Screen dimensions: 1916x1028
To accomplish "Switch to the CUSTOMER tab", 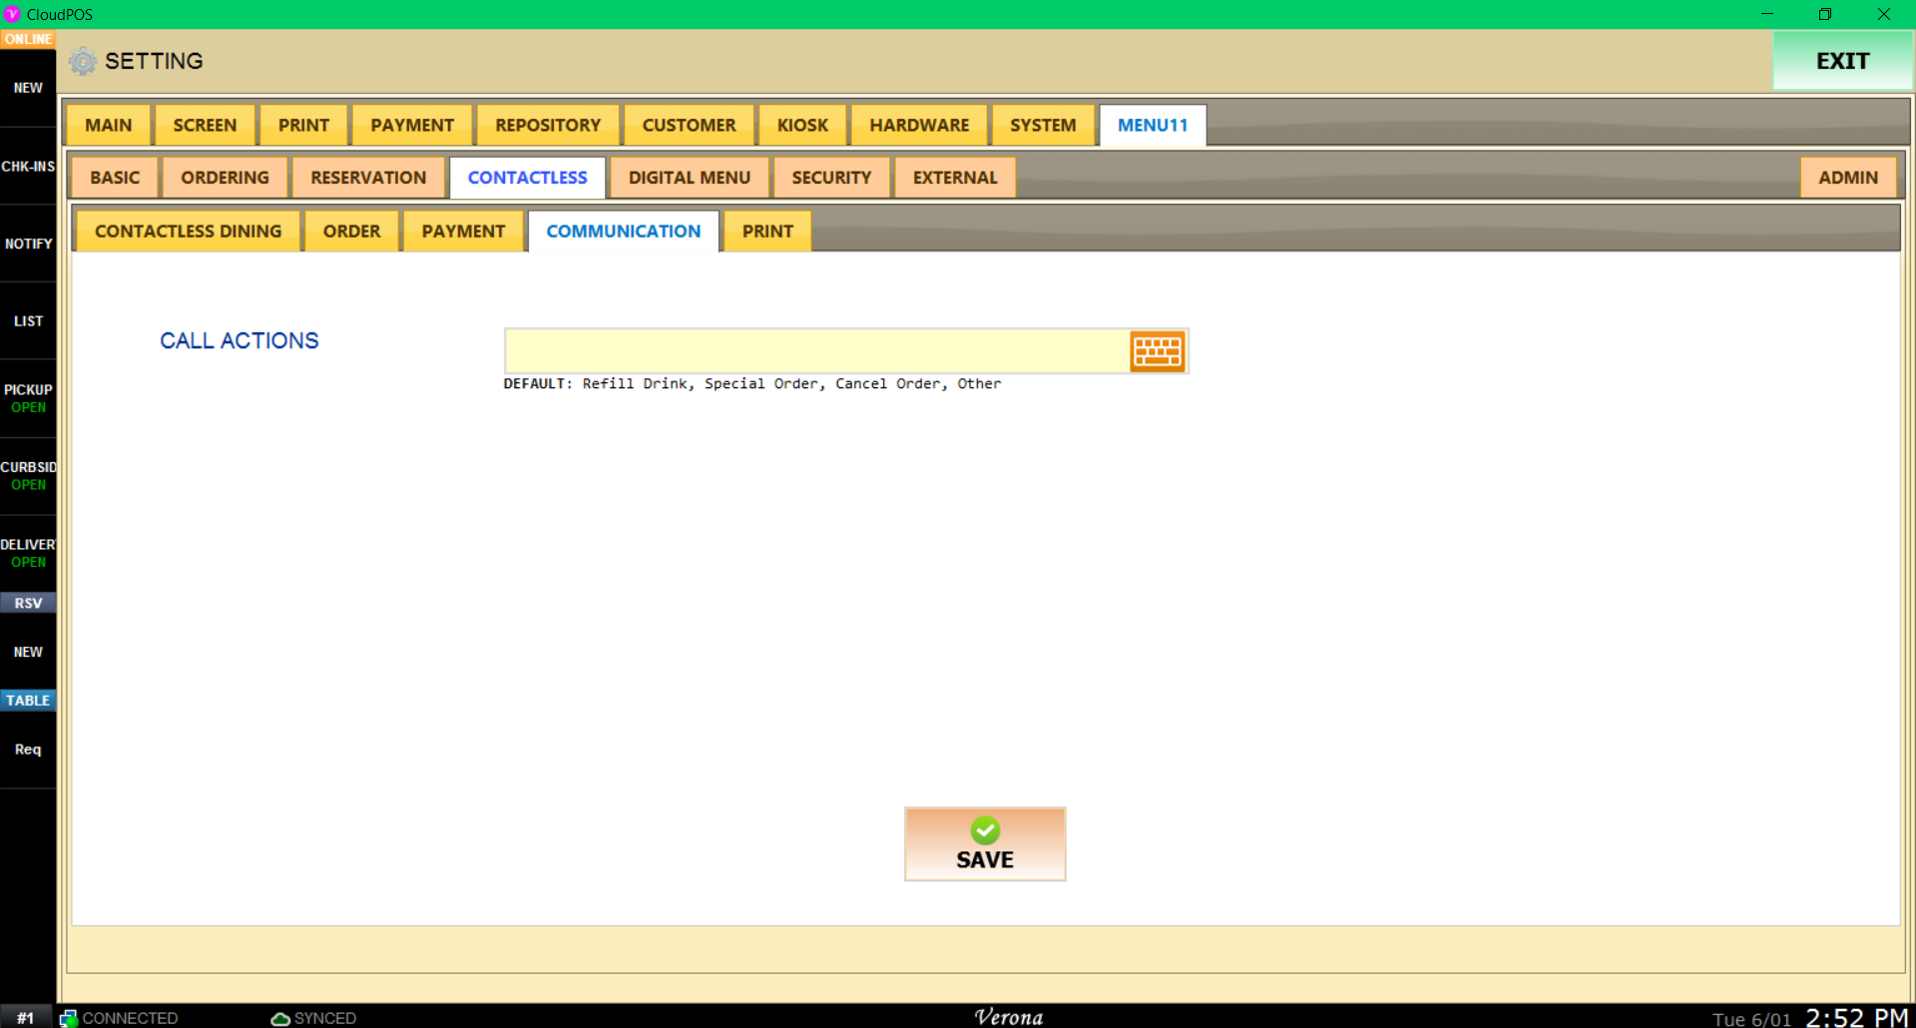I will 689,125.
